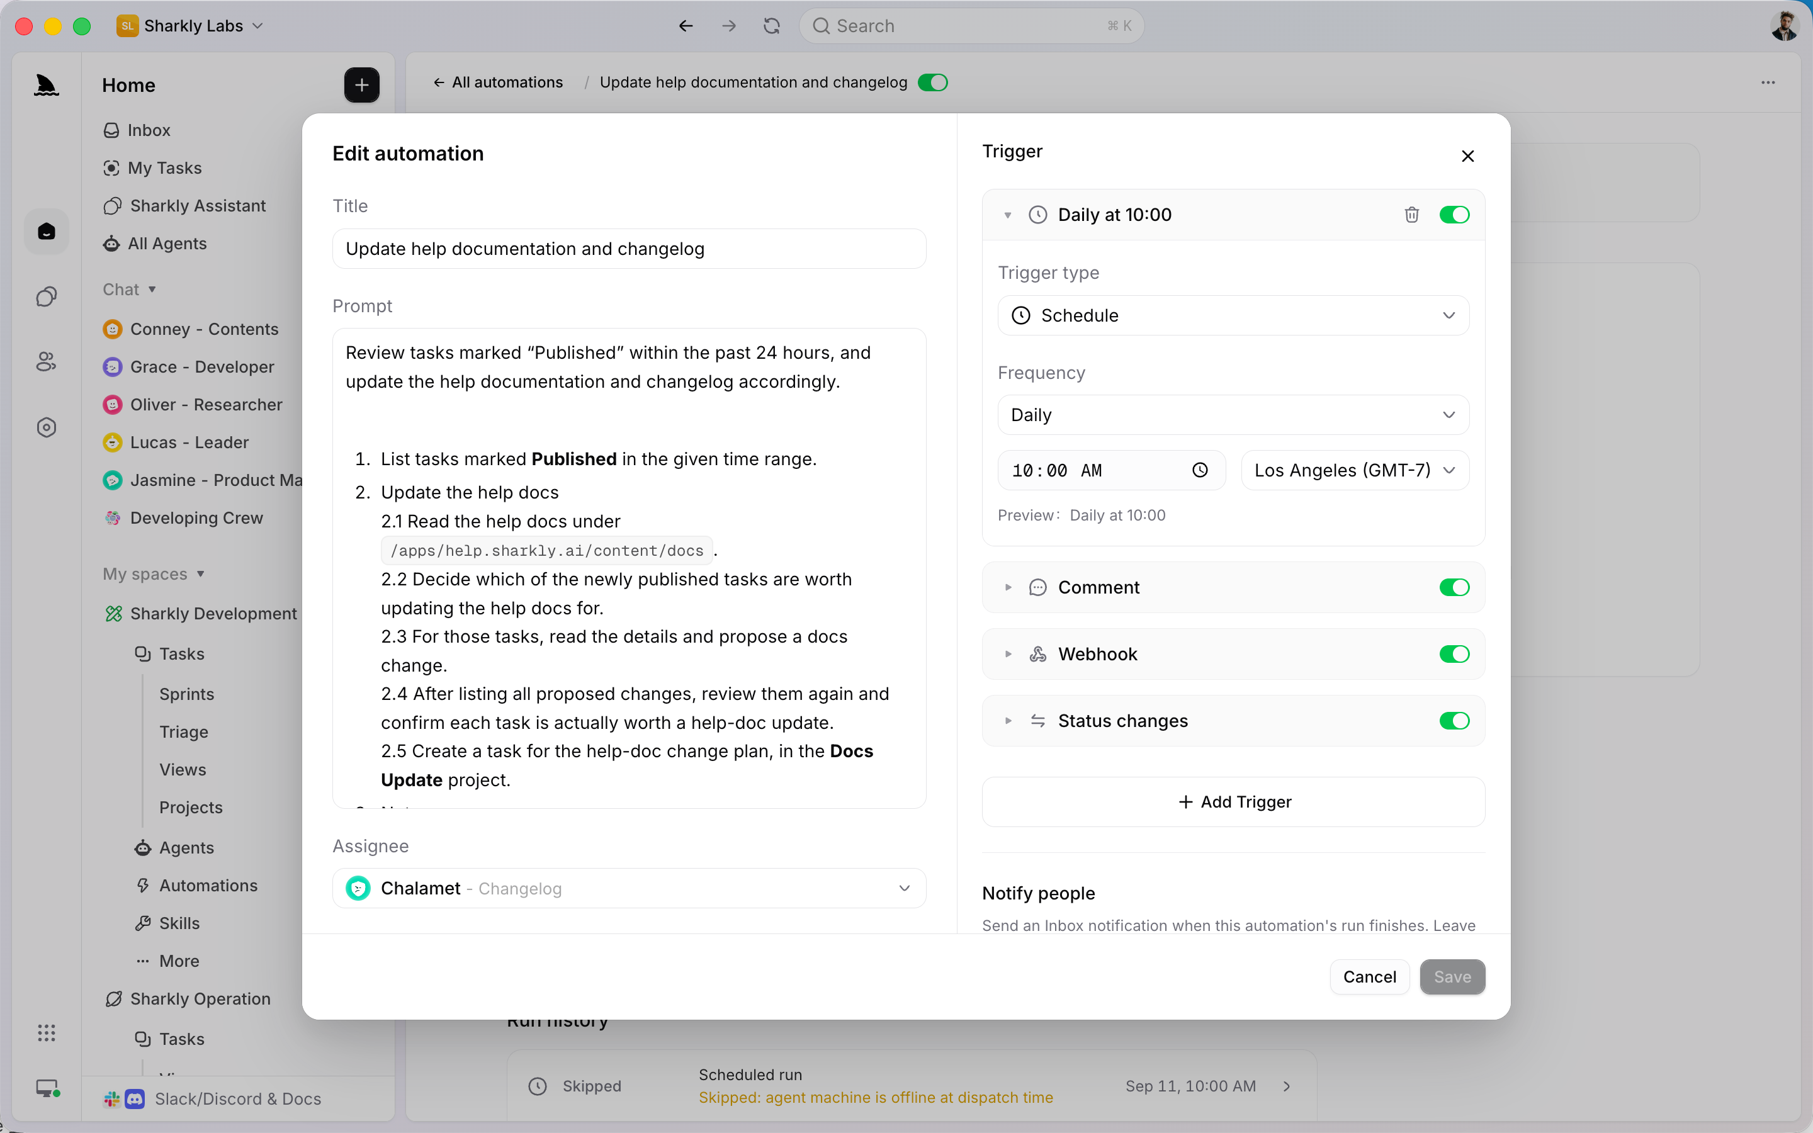Open the apps grid icon in left rail
The width and height of the screenshot is (1813, 1133).
(x=47, y=1032)
